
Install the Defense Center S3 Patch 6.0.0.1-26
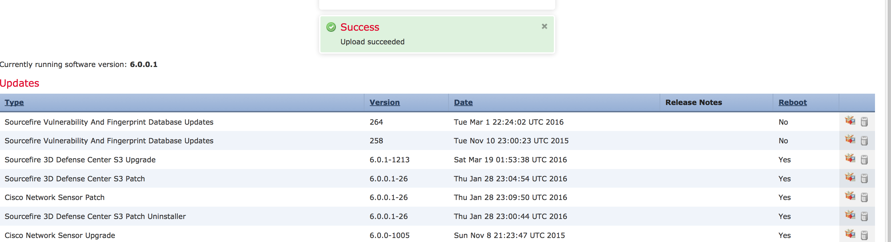click(850, 177)
